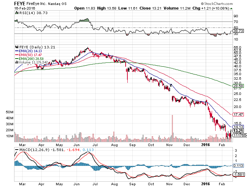247x187 pixels.
Task: Click the Aug label under the MACD panel
Action: point(114,184)
